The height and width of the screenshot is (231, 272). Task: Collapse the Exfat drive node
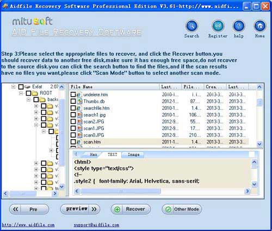13,87
